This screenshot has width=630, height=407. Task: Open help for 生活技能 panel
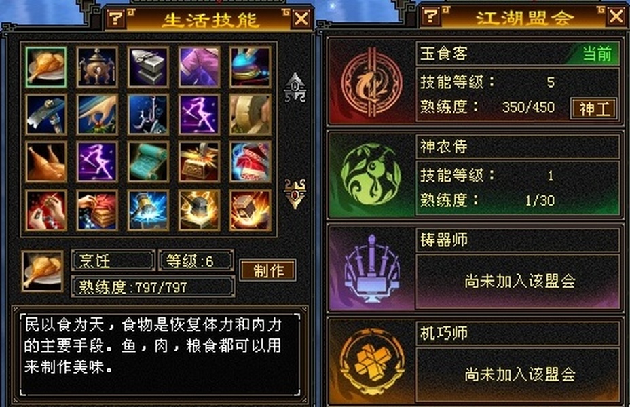[117, 18]
